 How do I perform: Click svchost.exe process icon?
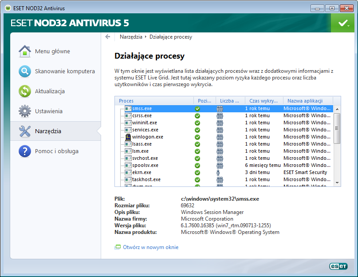pyautogui.click(x=128, y=158)
